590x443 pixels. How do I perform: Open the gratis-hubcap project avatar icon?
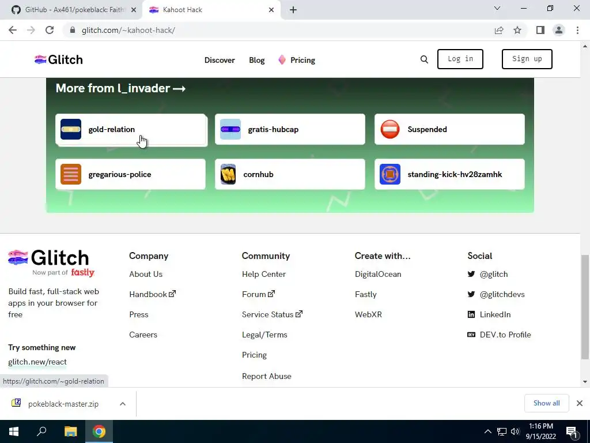click(x=230, y=129)
